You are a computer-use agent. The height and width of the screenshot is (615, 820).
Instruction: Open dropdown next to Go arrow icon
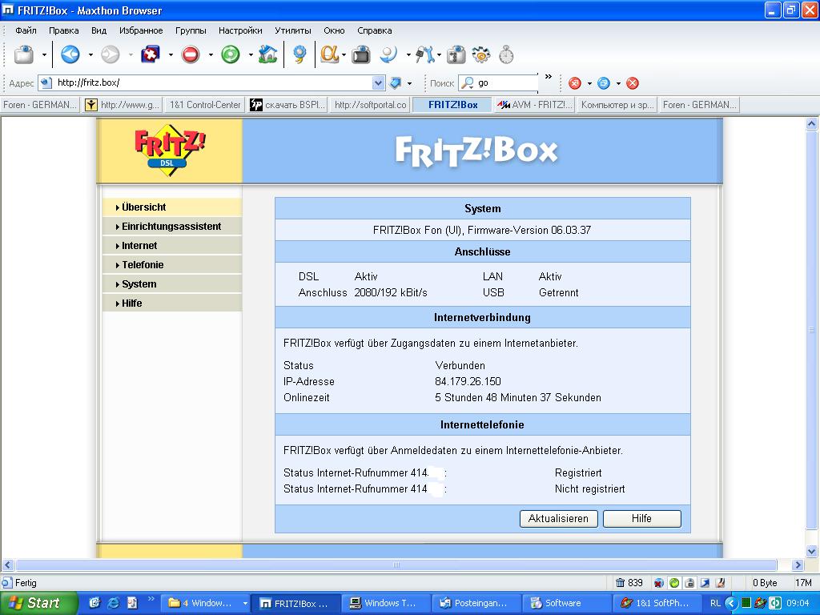pyautogui.click(x=409, y=83)
